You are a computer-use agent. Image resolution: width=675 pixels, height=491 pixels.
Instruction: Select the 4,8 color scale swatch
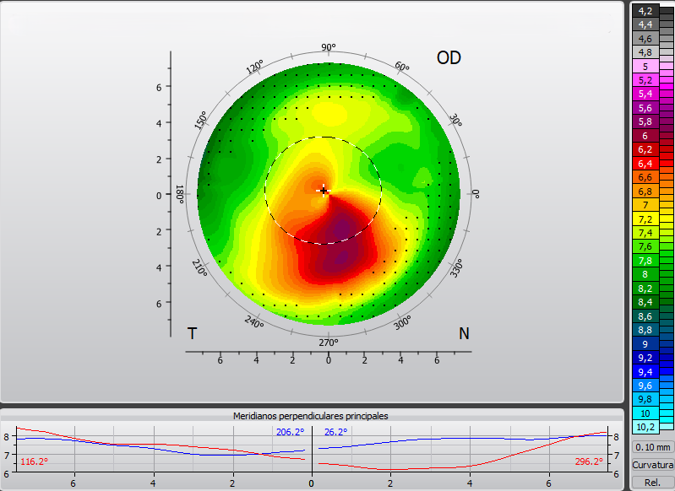point(645,52)
